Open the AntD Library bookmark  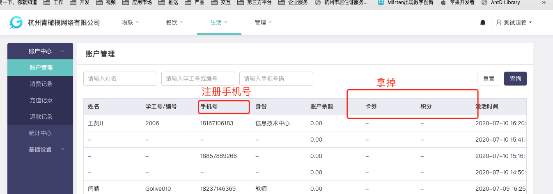500,2
